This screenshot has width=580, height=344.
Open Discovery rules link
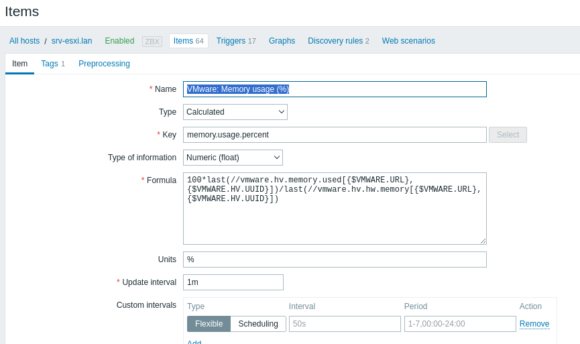pyautogui.click(x=338, y=41)
